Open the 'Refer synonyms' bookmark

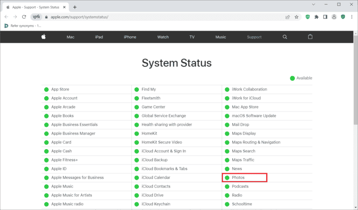tap(23, 26)
